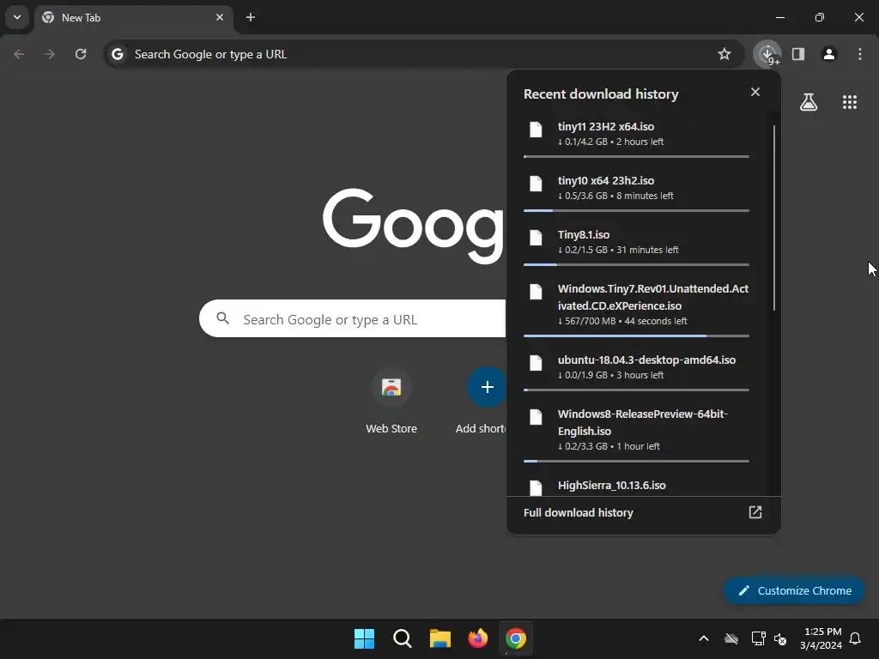Bookmark this tab with the star icon

click(x=724, y=54)
